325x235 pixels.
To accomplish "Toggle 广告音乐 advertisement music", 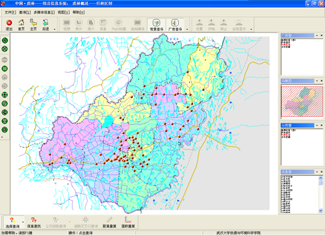I will (175, 25).
